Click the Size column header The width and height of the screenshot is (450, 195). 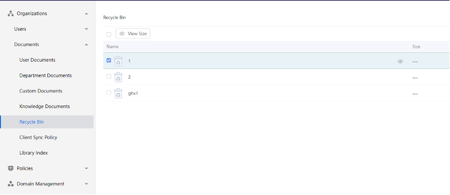pos(416,46)
